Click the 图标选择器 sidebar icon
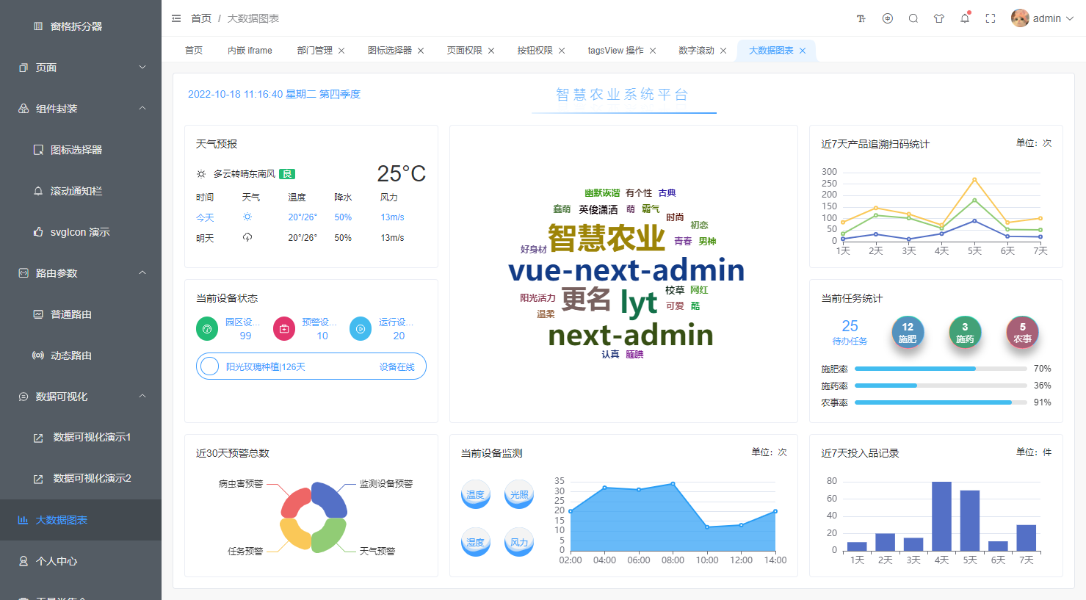This screenshot has width=1086, height=600. [x=38, y=150]
